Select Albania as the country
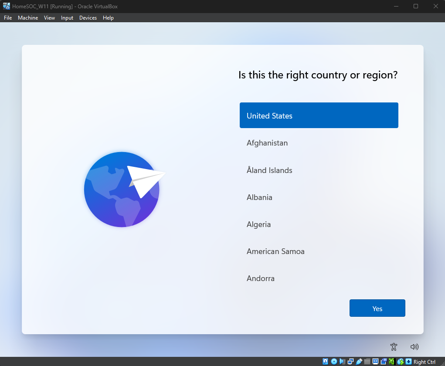This screenshot has height=366, width=445. coord(259,197)
